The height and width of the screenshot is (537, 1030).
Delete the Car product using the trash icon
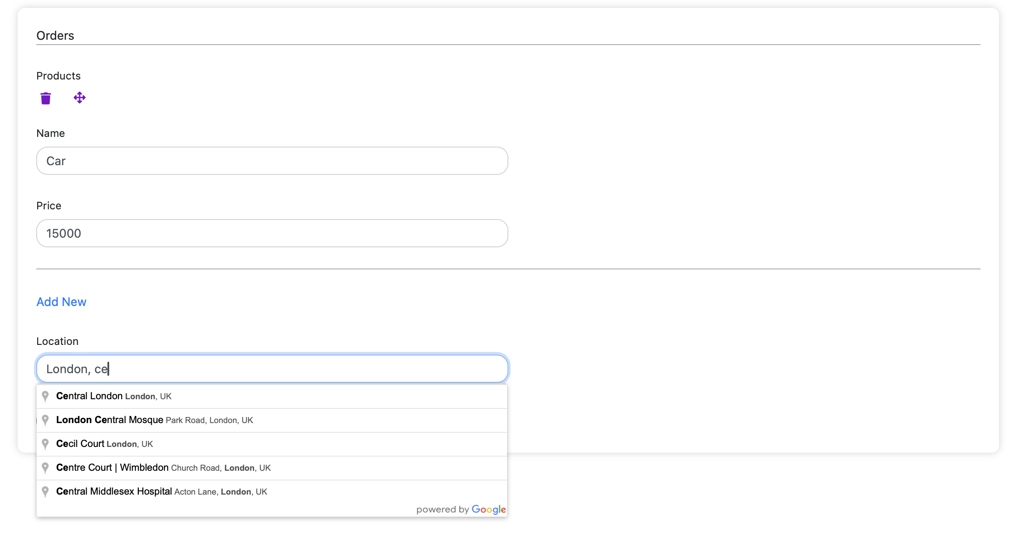[46, 98]
